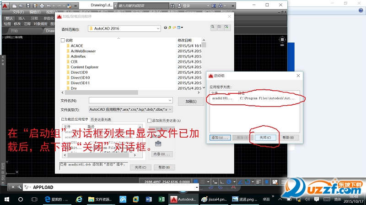Viewport: 366px width, 205px height.
Task: Toggle the lineweight display icon in status bar
Action: coord(258,182)
